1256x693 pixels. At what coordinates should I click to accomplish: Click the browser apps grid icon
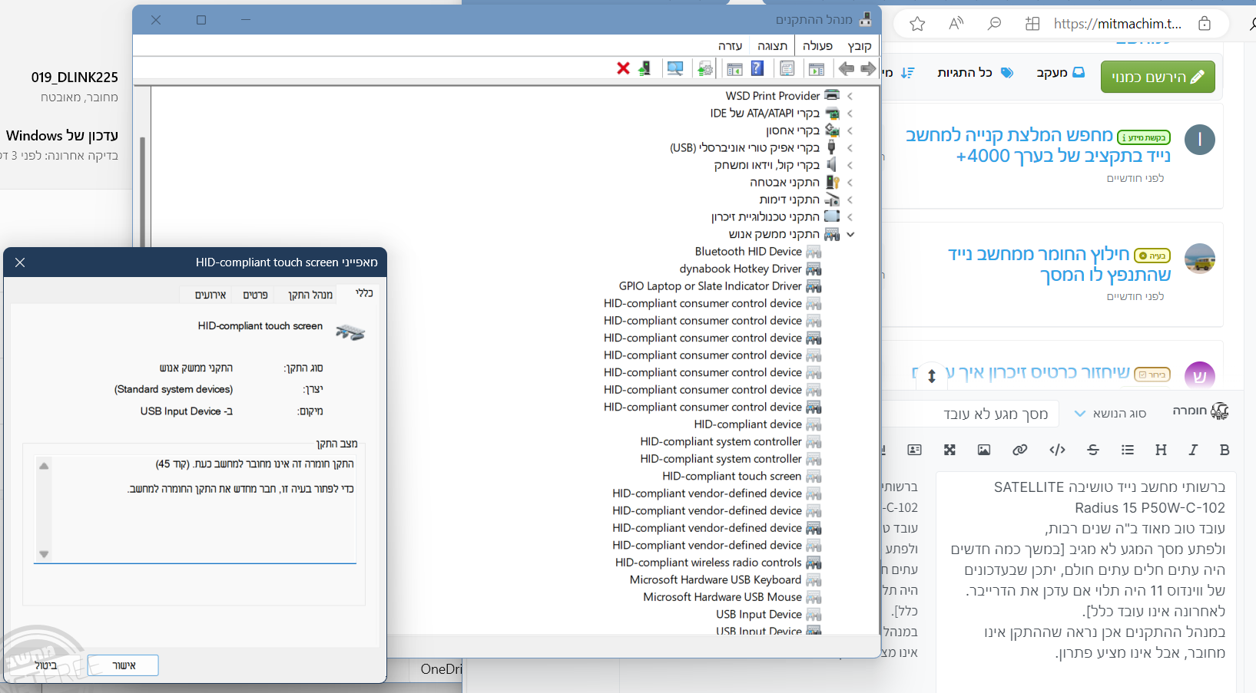click(x=1032, y=24)
